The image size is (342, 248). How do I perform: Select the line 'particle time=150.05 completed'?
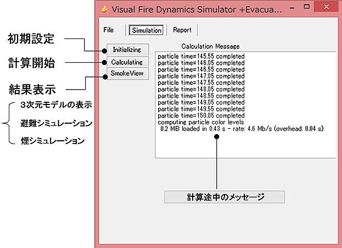(201, 115)
